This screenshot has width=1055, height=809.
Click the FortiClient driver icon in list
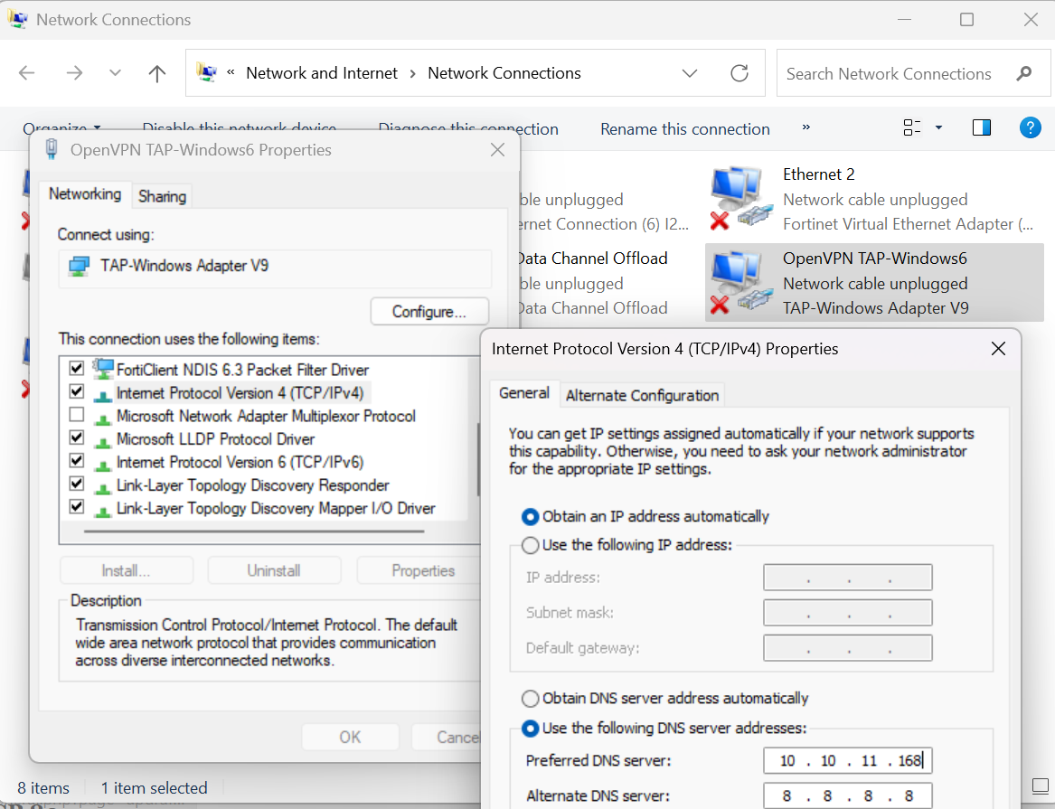pos(103,369)
